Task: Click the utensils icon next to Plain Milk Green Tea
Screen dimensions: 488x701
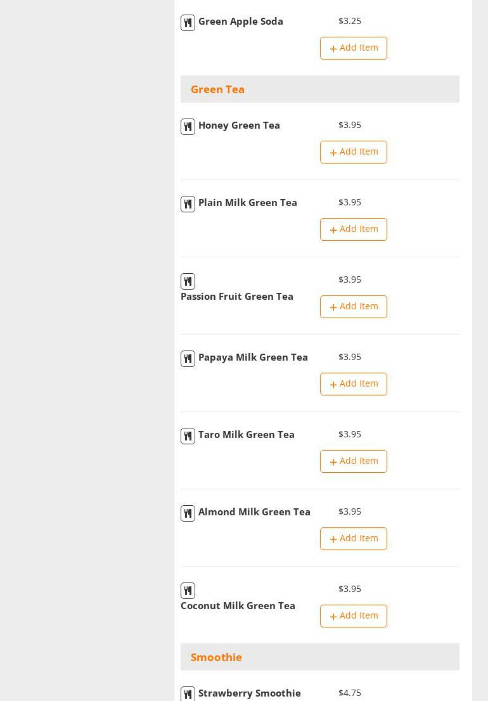Action: (188, 205)
